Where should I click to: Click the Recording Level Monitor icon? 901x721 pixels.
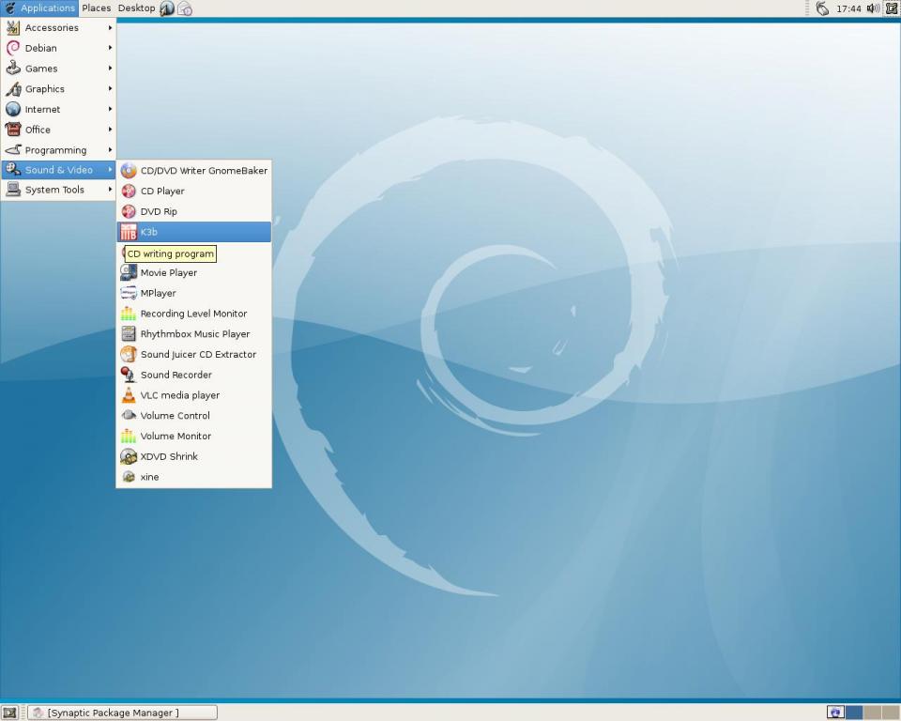coord(129,314)
